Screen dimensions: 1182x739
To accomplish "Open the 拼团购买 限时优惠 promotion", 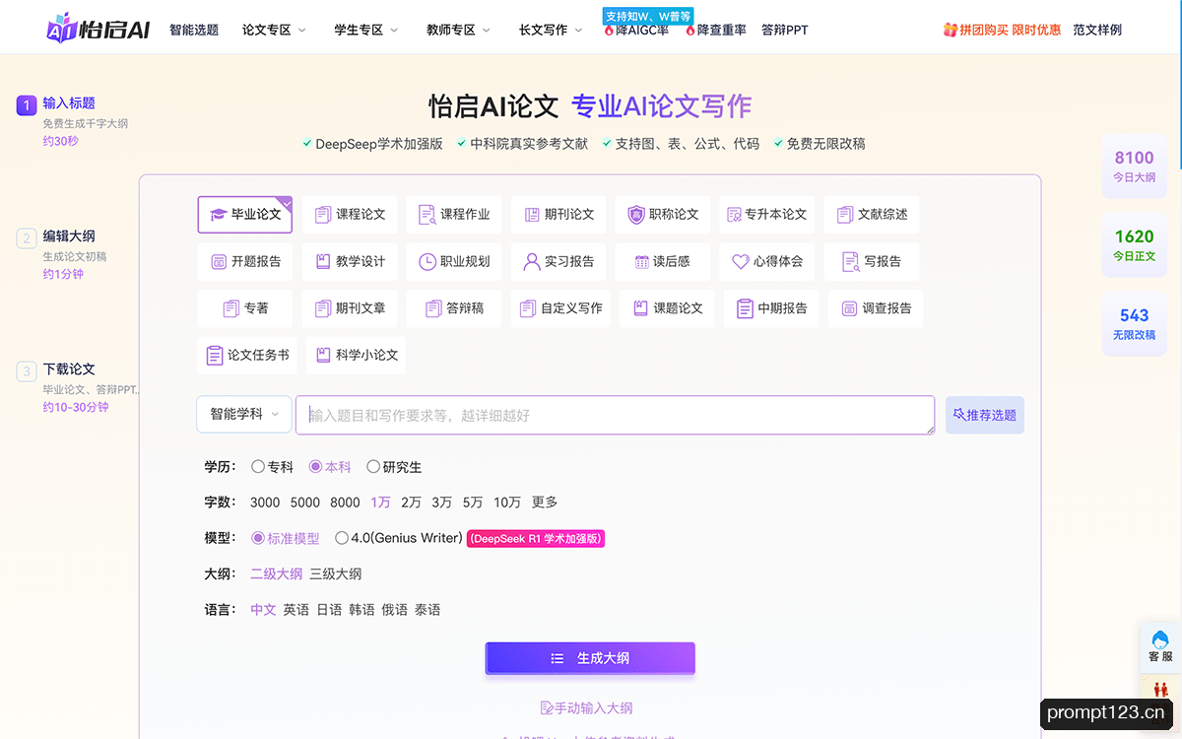I will pos(1002,30).
